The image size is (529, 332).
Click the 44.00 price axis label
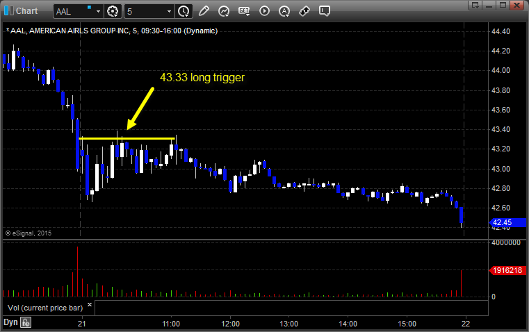pyautogui.click(x=501, y=70)
